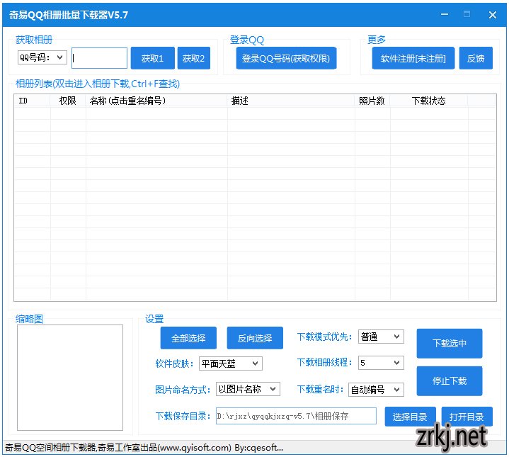The image size is (509, 457).
Task: Click the 全部选择 button
Action: coord(188,338)
